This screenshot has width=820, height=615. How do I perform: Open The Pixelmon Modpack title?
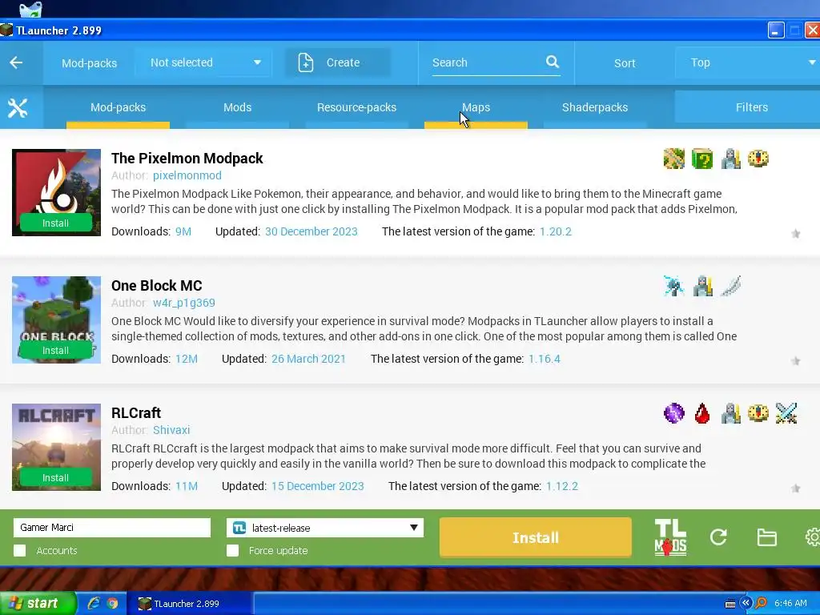click(187, 159)
